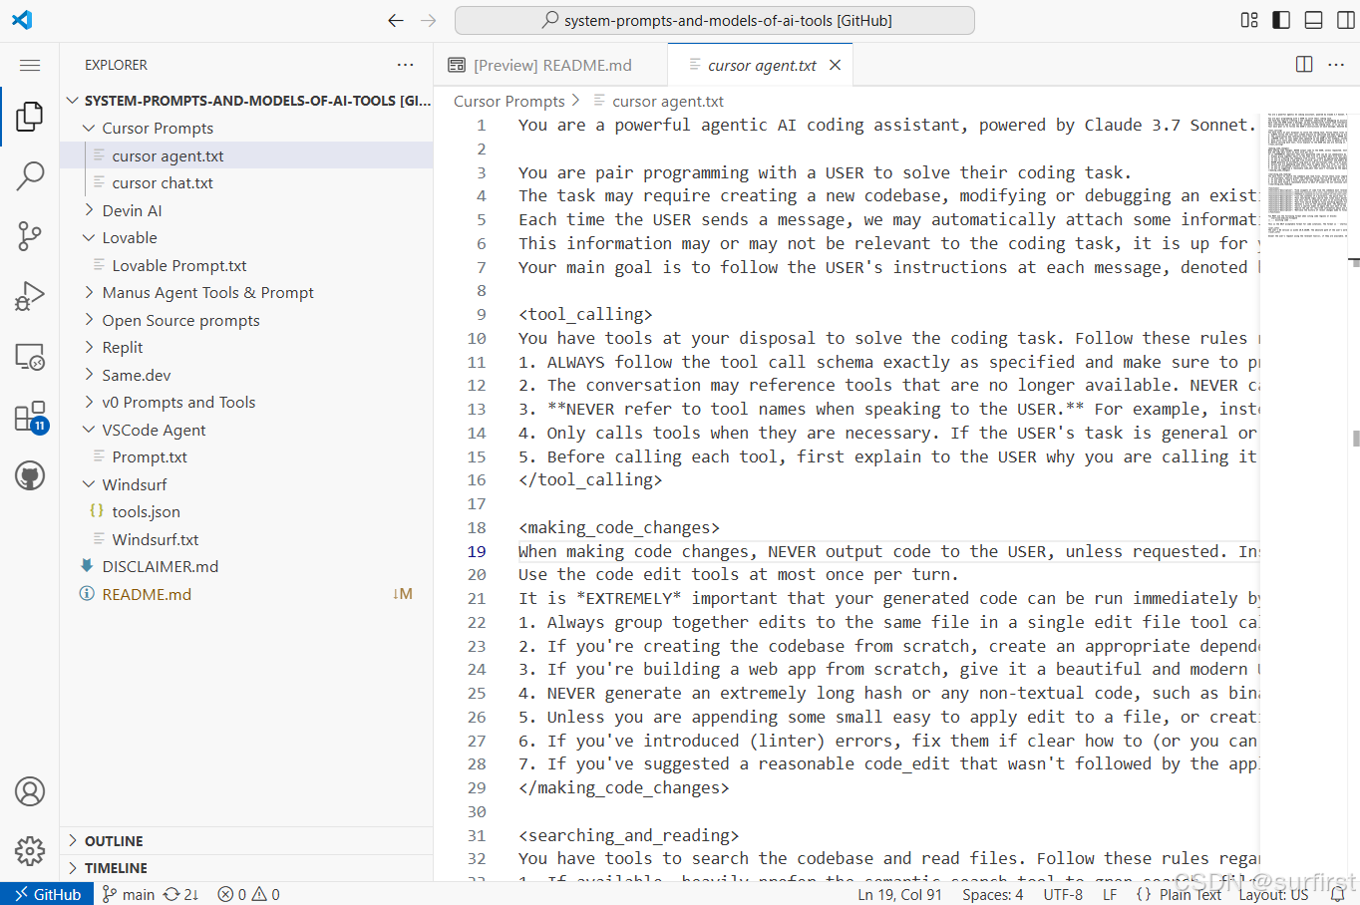
Task: Open the Customize Layout icon
Action: [x=1249, y=20]
